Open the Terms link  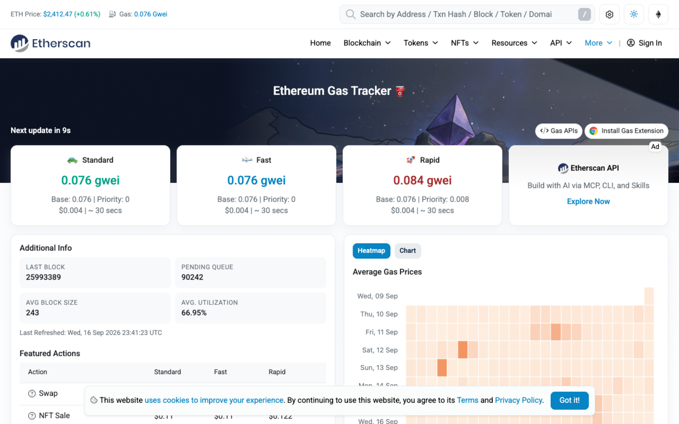click(x=468, y=400)
